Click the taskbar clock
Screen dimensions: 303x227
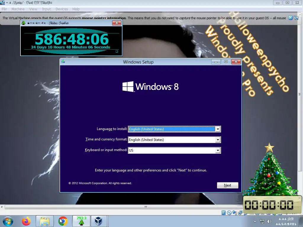click(286, 221)
